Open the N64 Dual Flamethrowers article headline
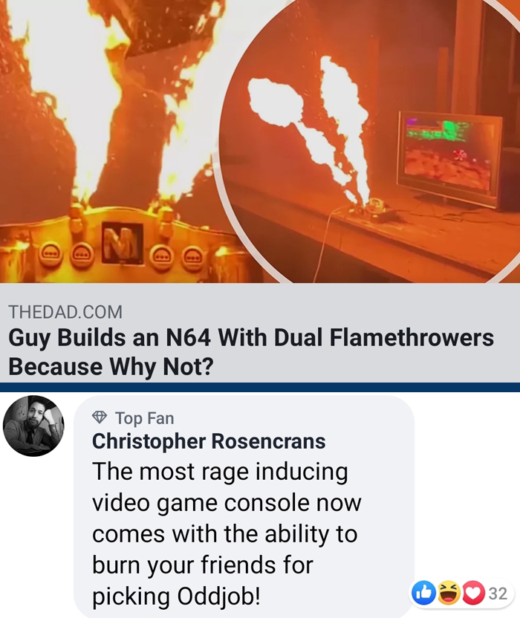The image size is (520, 624). click(251, 352)
